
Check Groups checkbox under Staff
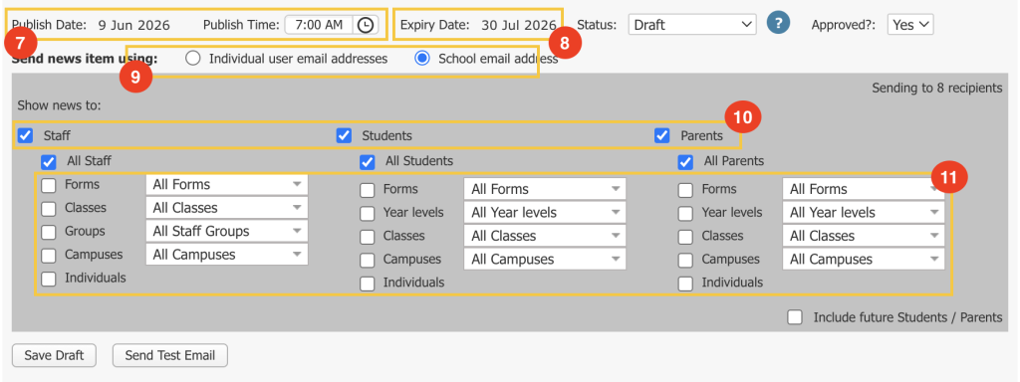pyautogui.click(x=49, y=232)
